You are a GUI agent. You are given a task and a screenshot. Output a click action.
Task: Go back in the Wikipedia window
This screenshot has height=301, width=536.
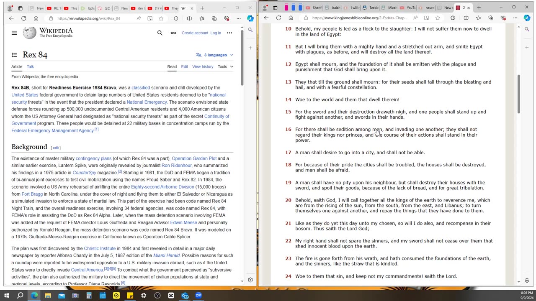pyautogui.click(x=11, y=18)
